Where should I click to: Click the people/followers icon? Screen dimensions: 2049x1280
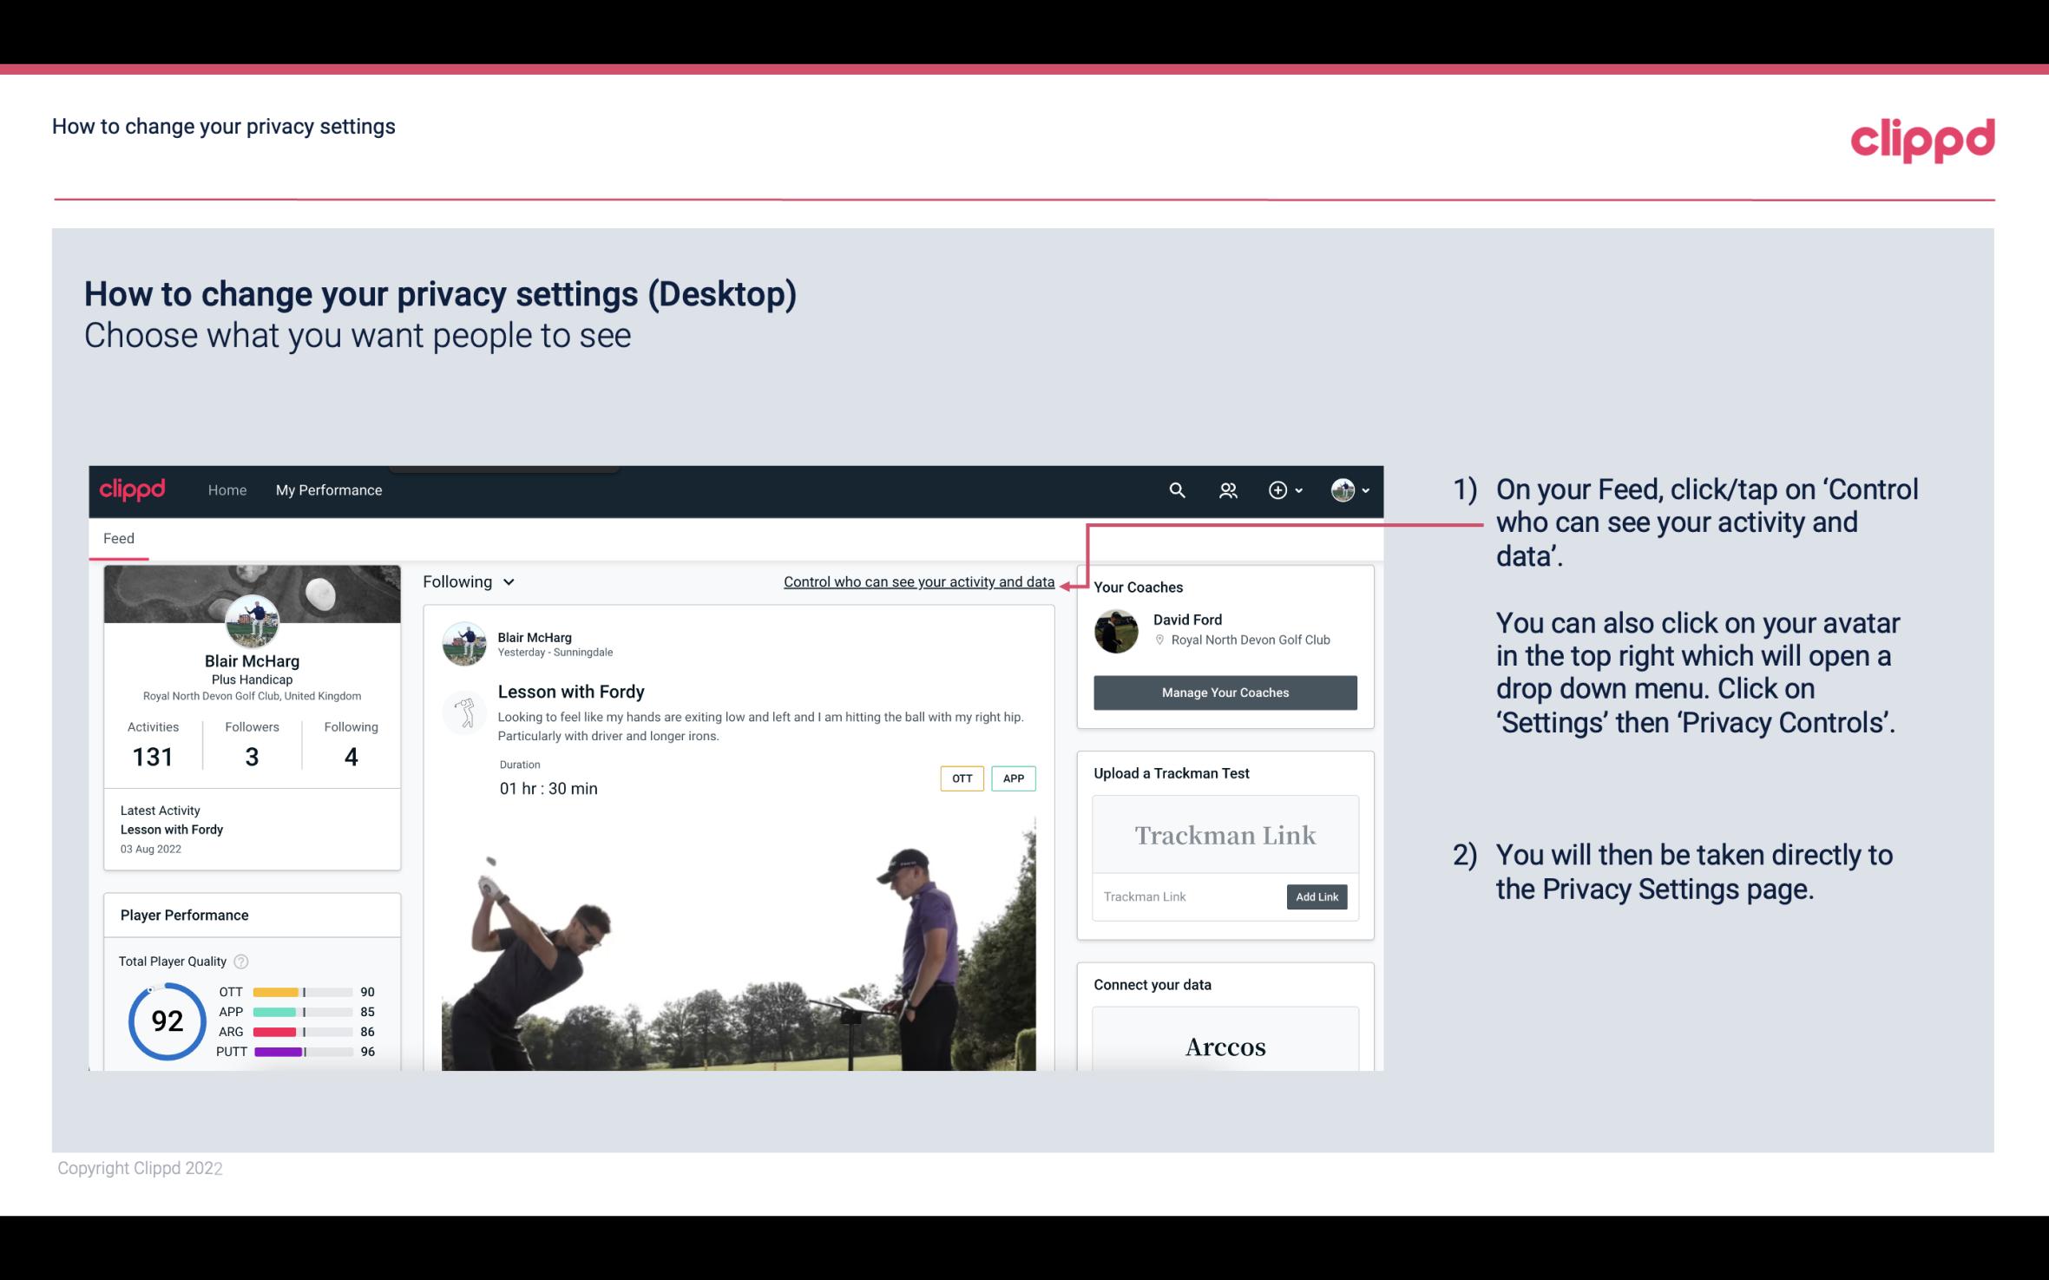coord(1226,489)
